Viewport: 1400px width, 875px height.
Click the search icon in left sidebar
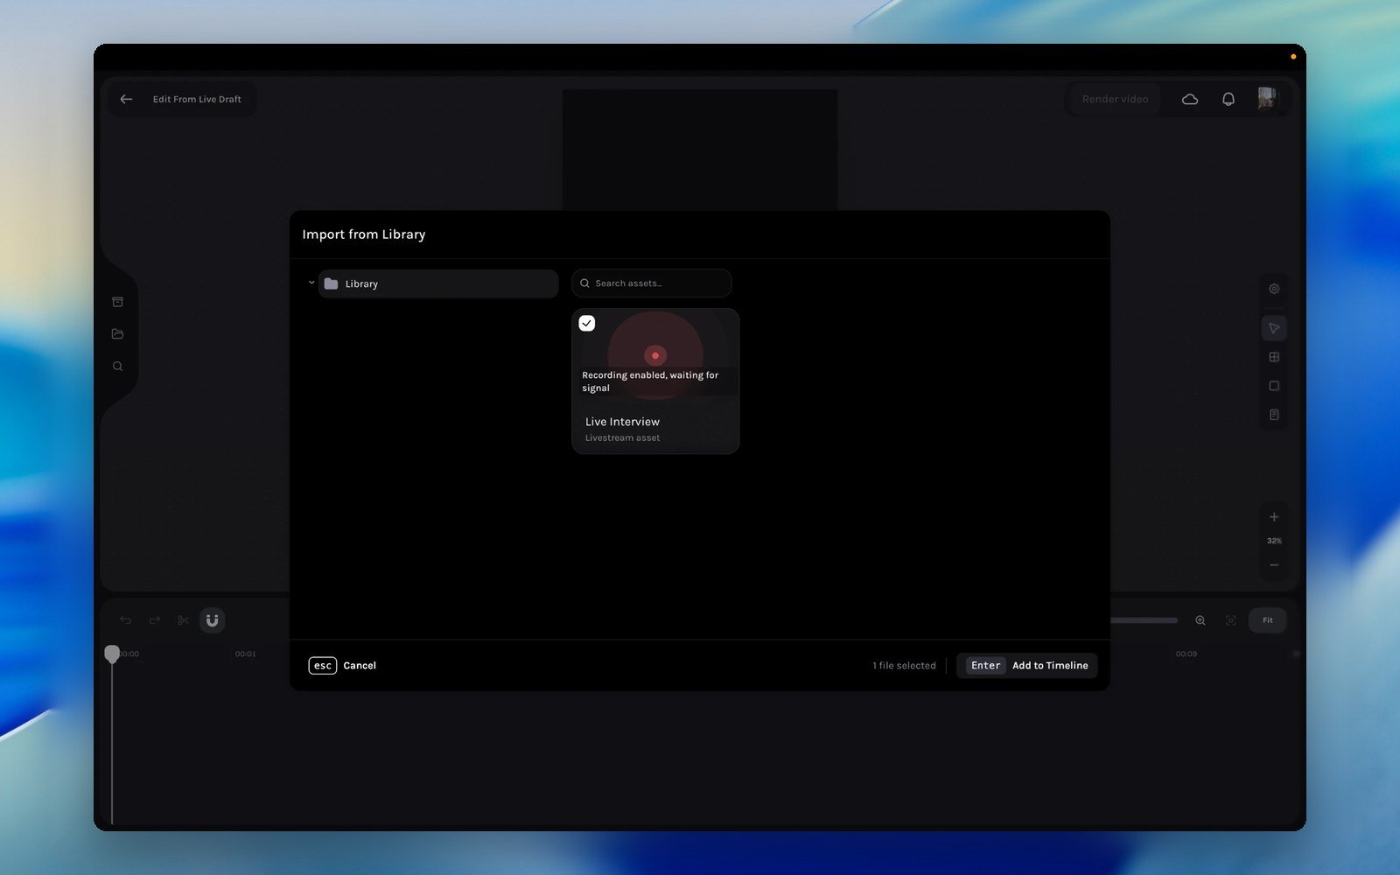[x=117, y=367]
